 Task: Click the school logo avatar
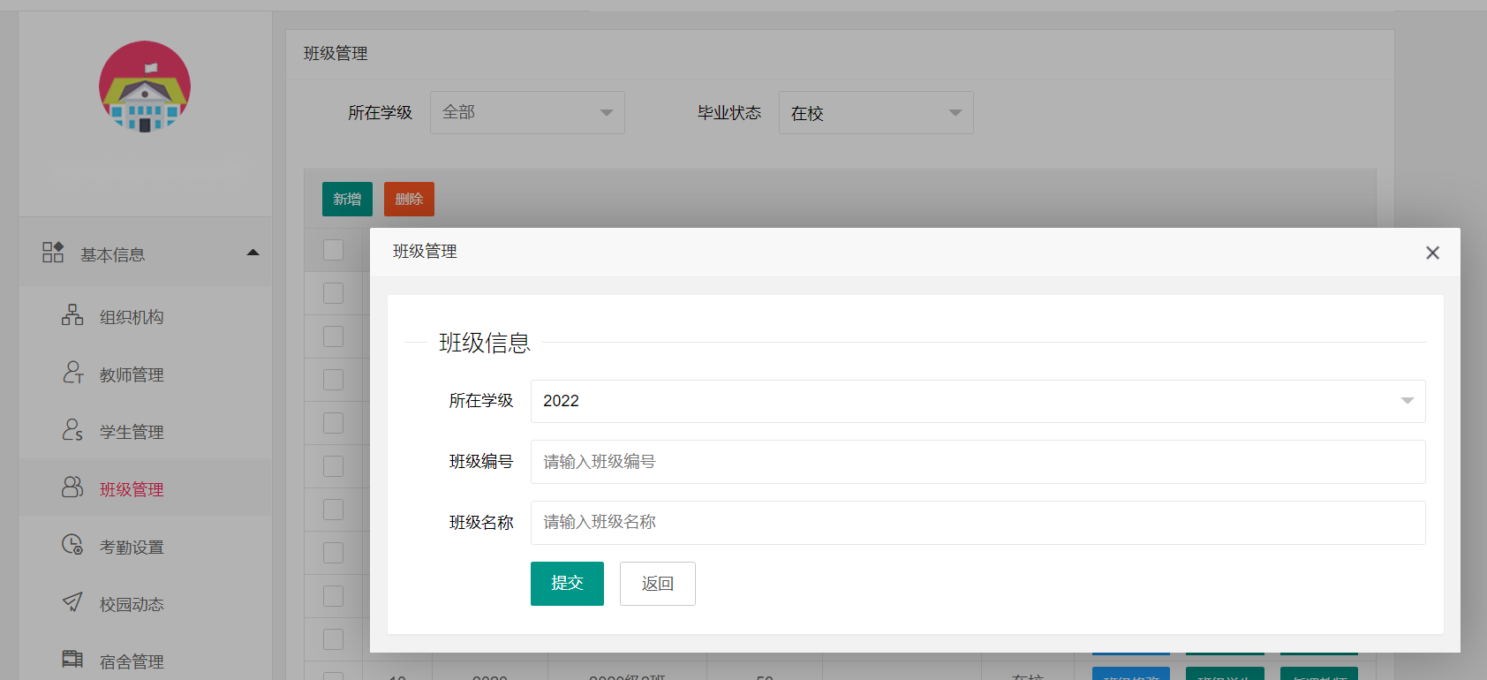point(145,87)
